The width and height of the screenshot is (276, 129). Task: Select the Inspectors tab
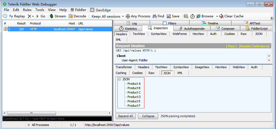pyautogui.click(x=158, y=28)
